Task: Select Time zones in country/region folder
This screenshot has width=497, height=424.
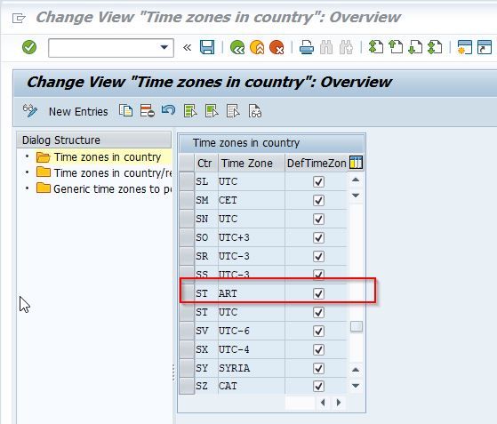Action: [x=113, y=173]
